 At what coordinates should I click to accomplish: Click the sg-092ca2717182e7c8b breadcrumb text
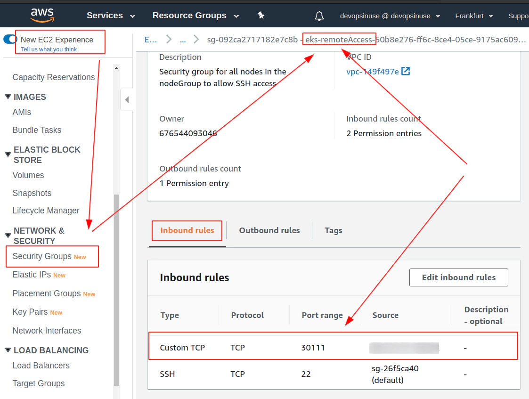pos(252,40)
